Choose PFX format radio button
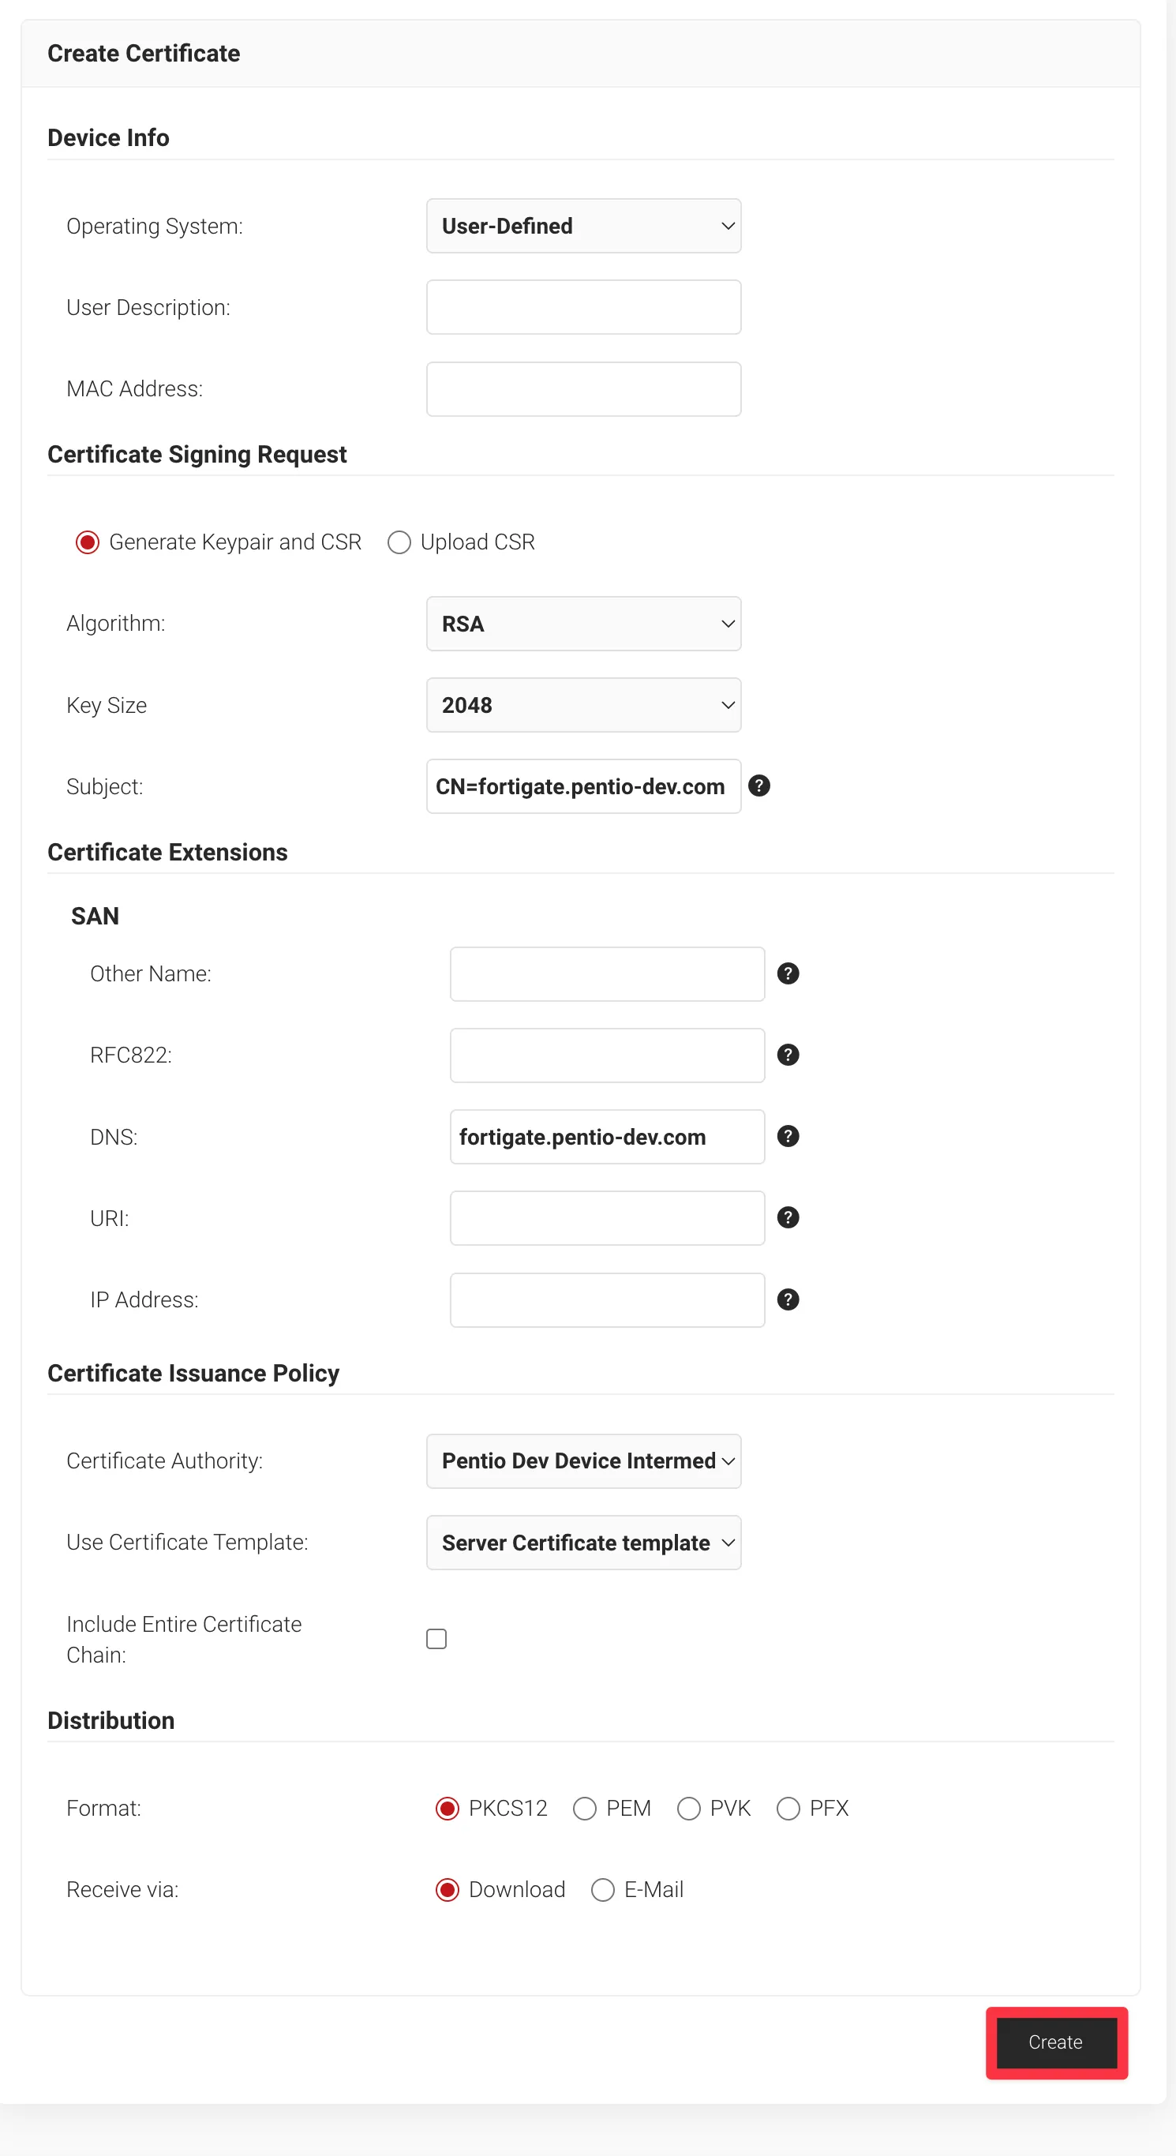 [788, 1809]
